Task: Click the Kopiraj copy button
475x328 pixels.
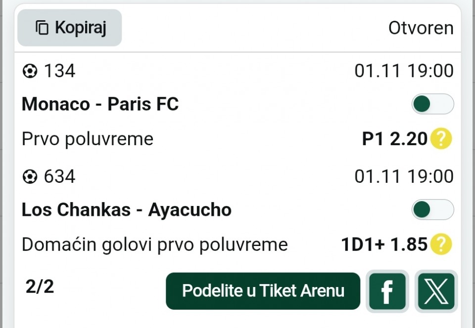Action: click(x=70, y=28)
